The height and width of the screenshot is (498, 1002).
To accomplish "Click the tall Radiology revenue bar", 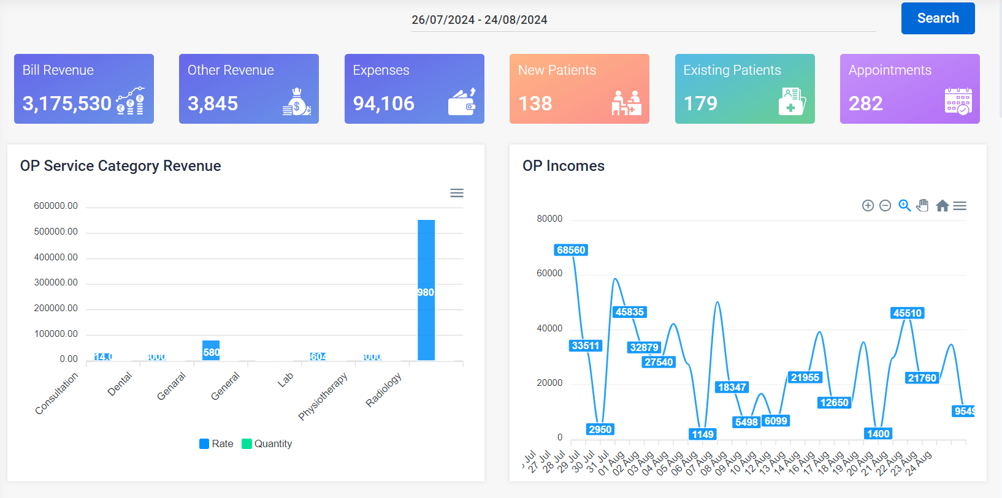I will (426, 290).
